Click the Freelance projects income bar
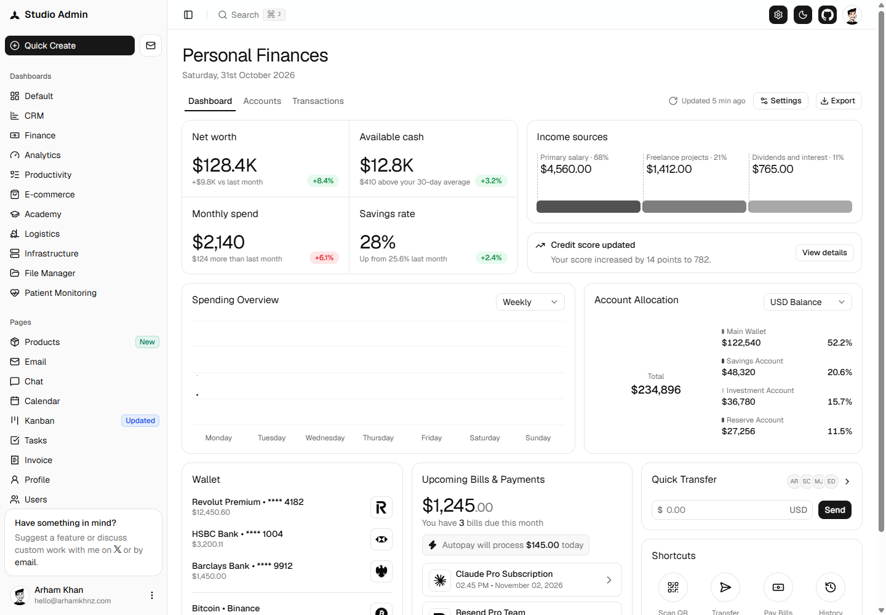Viewport: 886px width, 615px height. pyautogui.click(x=694, y=207)
